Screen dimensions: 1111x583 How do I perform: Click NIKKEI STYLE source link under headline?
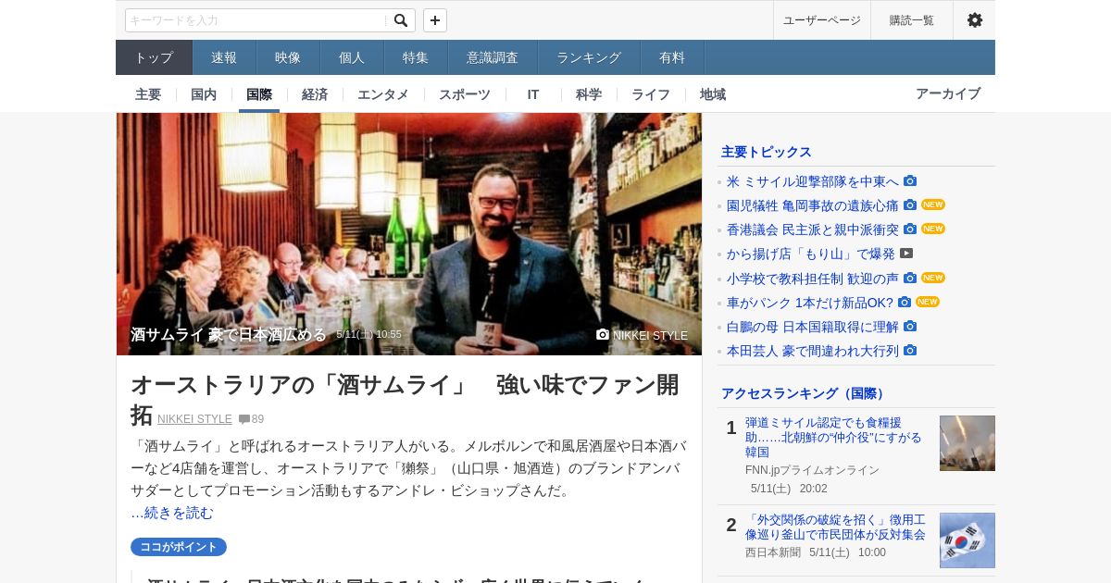(x=194, y=419)
